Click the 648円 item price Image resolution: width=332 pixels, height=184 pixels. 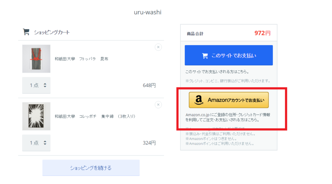point(149,86)
